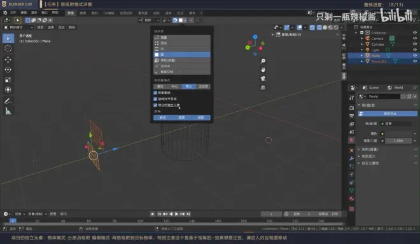
Task: Click the play animation button
Action: pos(176,214)
